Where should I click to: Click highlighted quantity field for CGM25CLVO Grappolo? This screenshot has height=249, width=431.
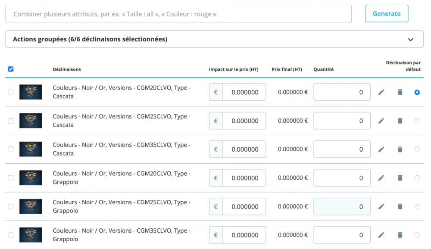[342, 206]
